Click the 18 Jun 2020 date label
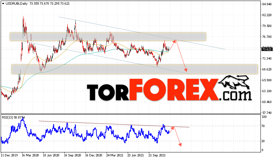Screen dimensions: 274x159 coord(51,155)
